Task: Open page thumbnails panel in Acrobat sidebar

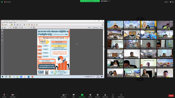Action: [2, 31]
